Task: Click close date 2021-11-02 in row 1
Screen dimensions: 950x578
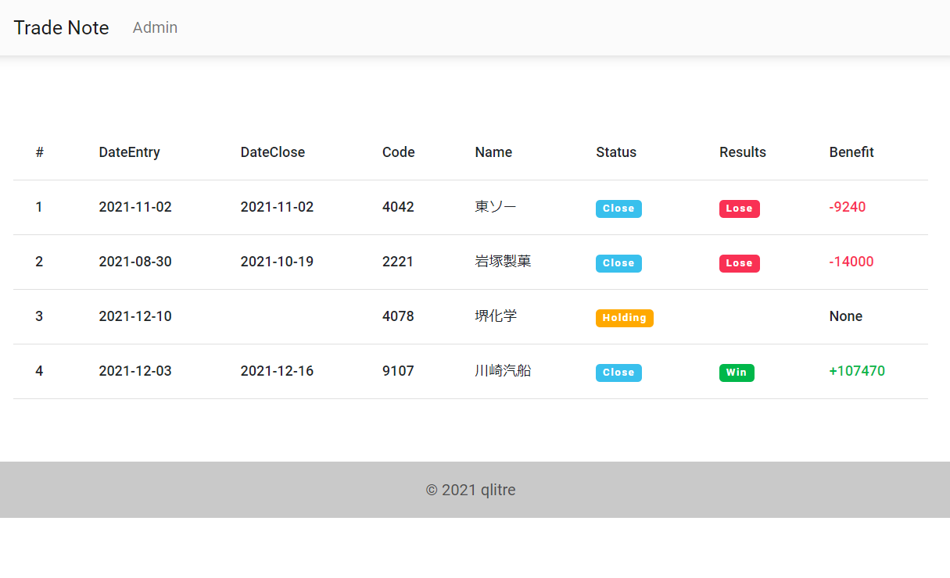Action: (x=277, y=207)
